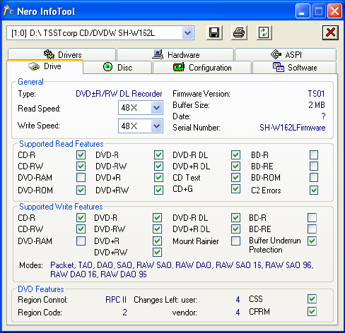This screenshot has width=345, height=333.
Task: Toggle CD-RW checkbox in Read Features
Action: 81,166
